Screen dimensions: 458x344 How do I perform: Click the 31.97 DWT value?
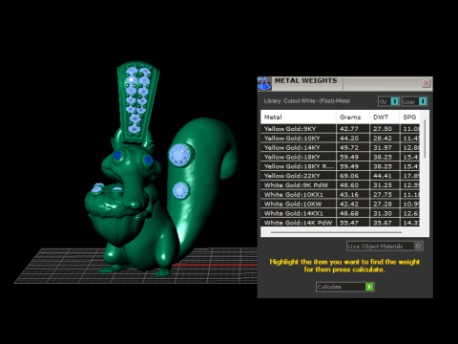(x=383, y=147)
